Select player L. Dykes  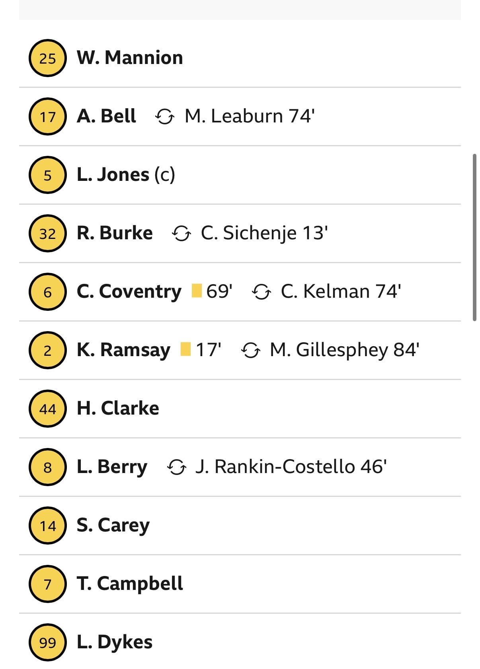click(x=115, y=642)
